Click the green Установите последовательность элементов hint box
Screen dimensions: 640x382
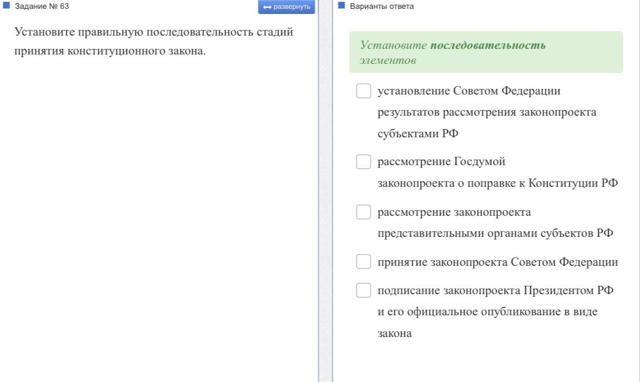click(x=486, y=52)
